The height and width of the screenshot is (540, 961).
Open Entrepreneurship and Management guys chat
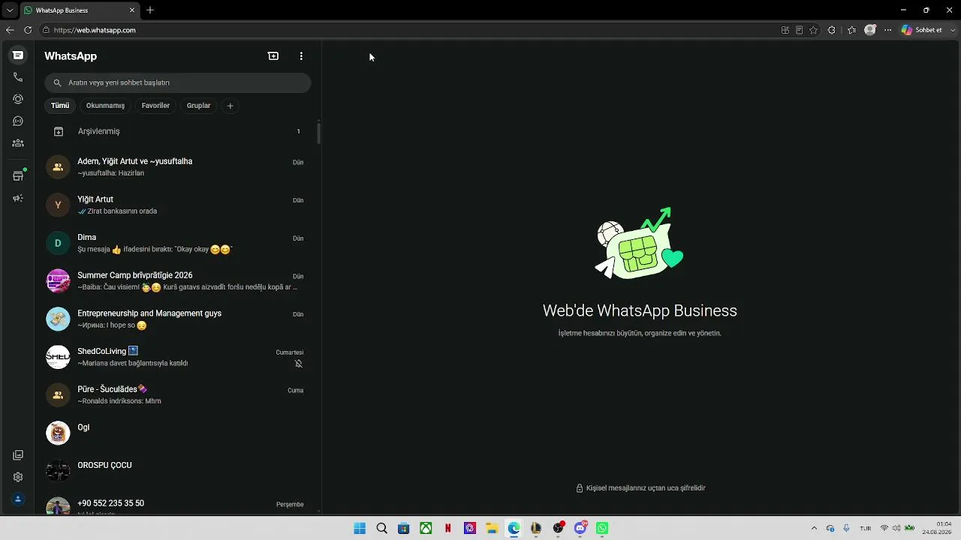click(x=177, y=319)
